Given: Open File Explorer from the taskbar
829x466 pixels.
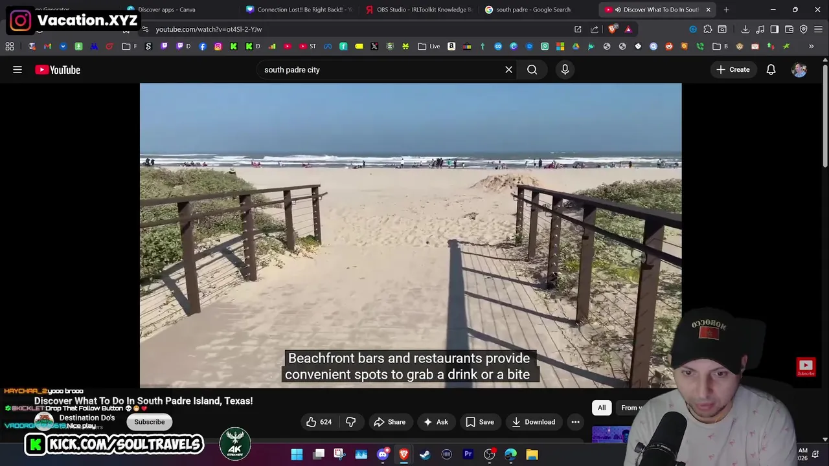Looking at the screenshot, I should tap(532, 454).
